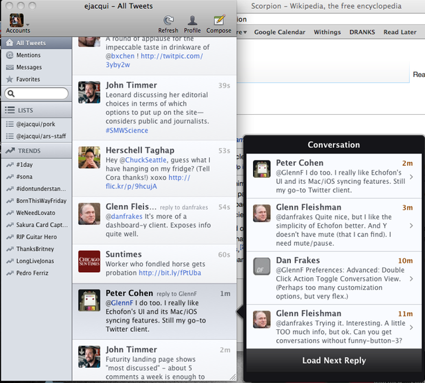Click Dan Frakes' DF avatar in Conversation
The width and height of the screenshot is (425, 383).
262,266
